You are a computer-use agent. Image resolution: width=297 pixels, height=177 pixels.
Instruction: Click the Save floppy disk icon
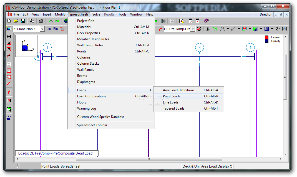tap(23, 21)
